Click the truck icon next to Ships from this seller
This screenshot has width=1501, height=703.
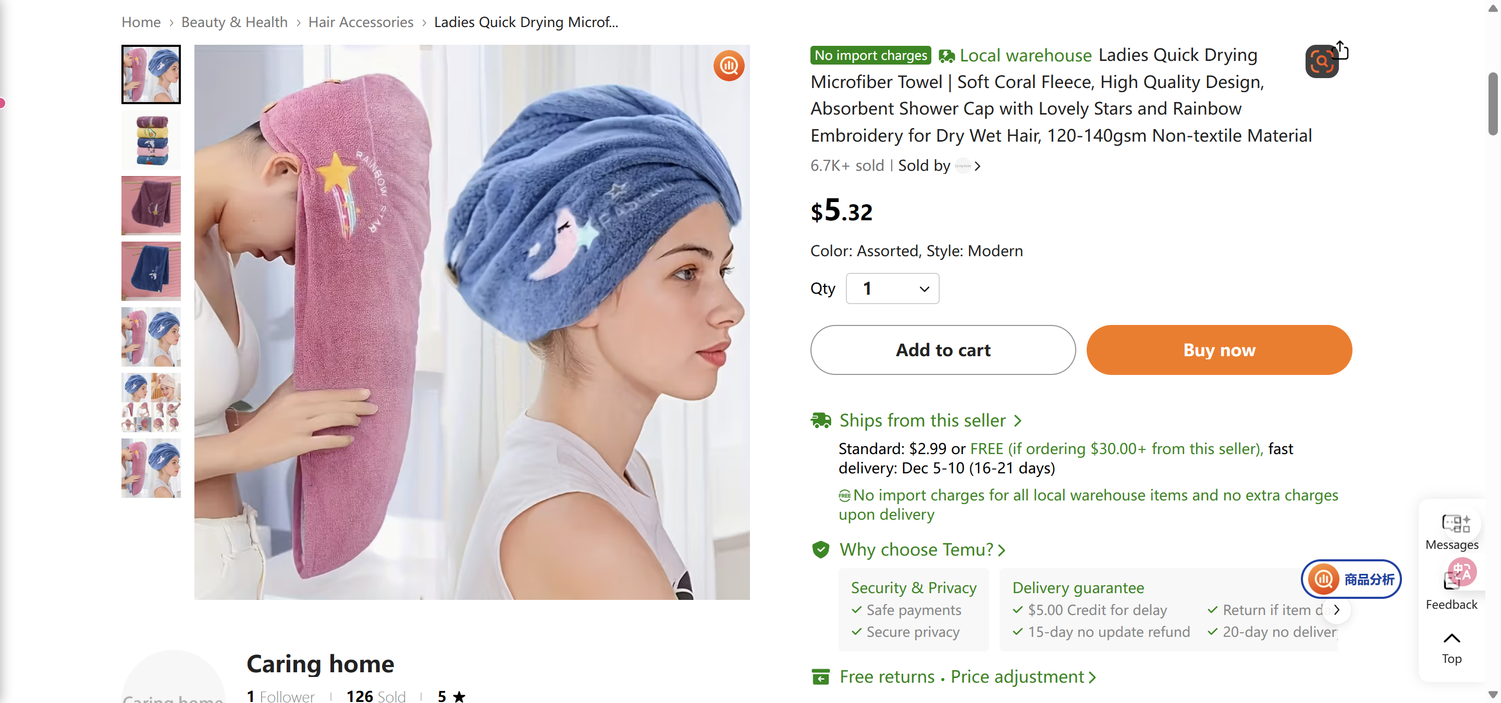[x=821, y=420]
